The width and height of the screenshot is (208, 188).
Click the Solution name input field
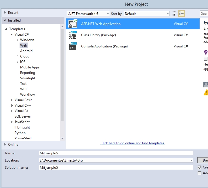(116, 168)
